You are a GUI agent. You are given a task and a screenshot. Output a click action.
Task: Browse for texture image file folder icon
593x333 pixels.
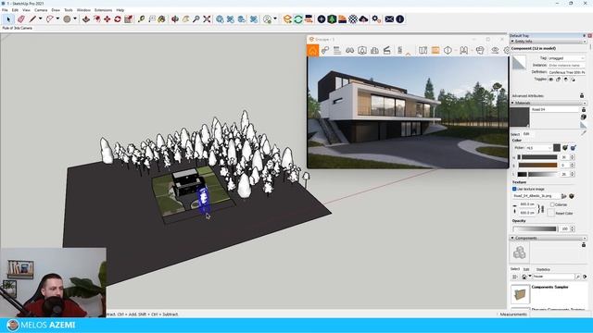pos(564,196)
